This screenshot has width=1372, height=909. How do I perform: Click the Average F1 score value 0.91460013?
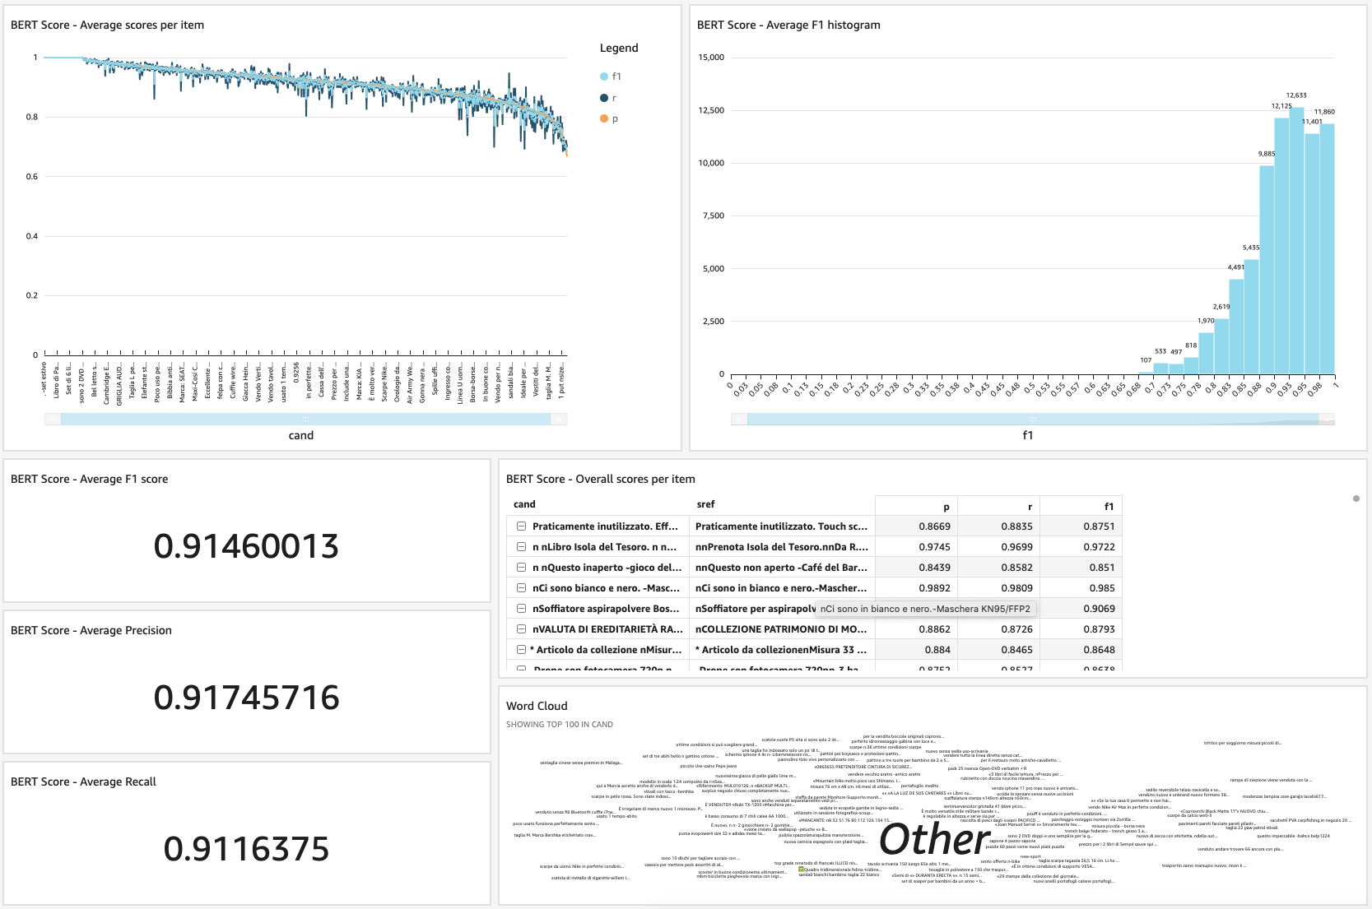coord(246,546)
